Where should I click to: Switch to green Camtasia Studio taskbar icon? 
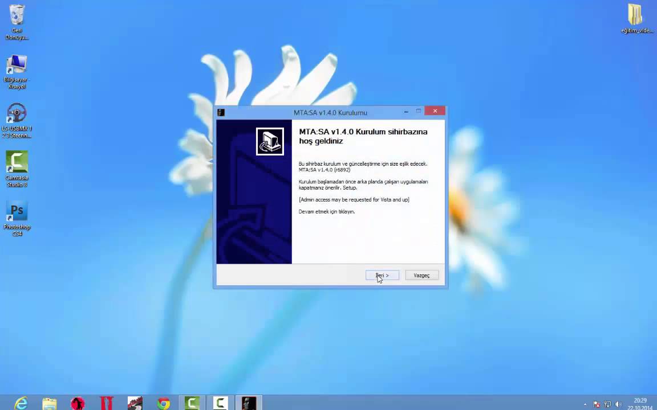click(x=192, y=403)
